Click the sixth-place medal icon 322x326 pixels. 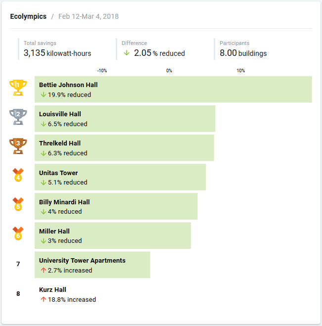click(18, 233)
